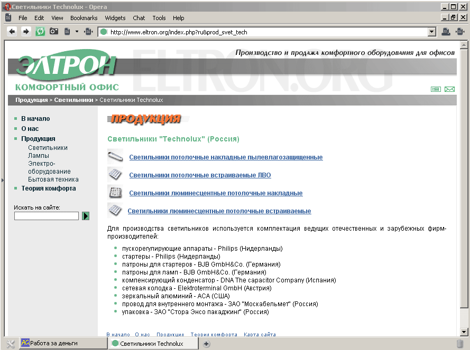Open the closed tabs trash can icon
The height and width of the screenshot is (350, 470).
click(x=460, y=344)
